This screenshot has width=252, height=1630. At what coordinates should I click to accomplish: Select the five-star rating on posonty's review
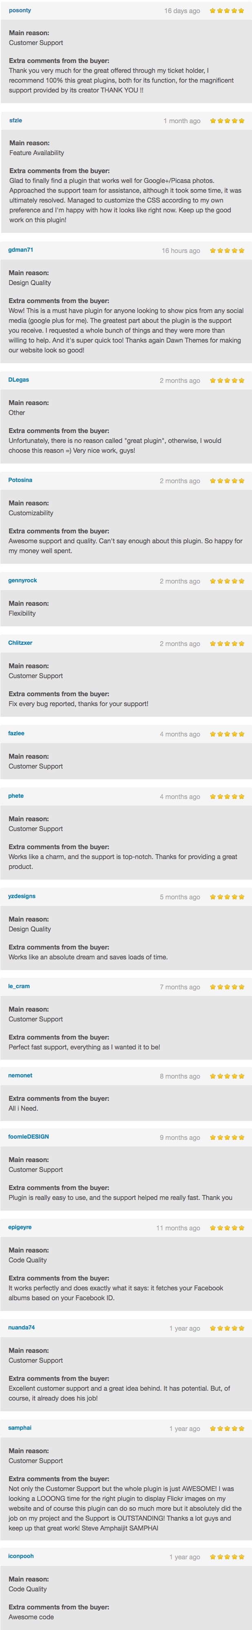coord(227,11)
